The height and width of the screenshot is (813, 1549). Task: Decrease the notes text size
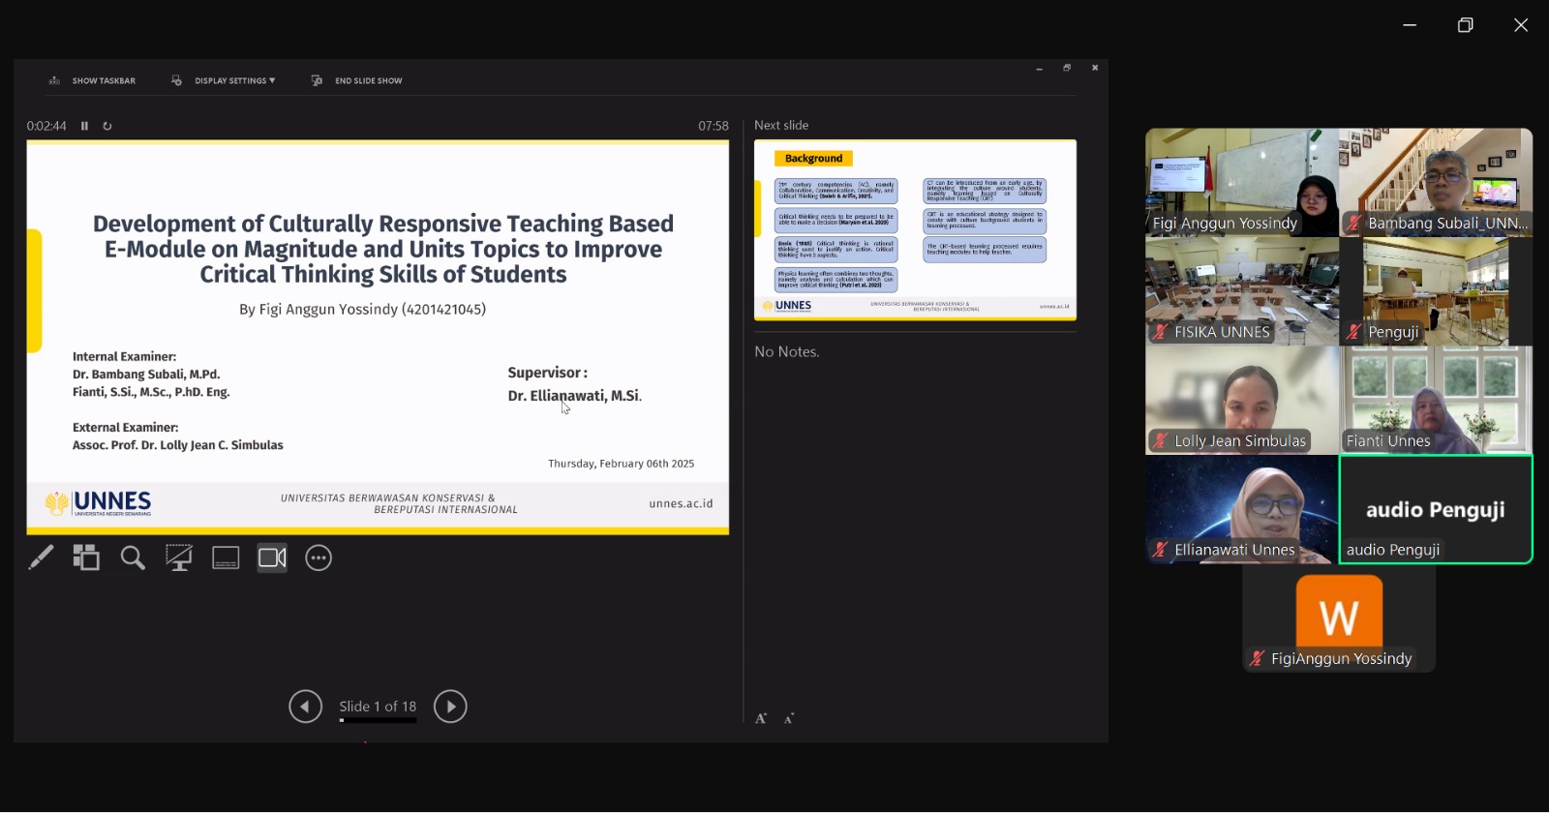(x=789, y=718)
